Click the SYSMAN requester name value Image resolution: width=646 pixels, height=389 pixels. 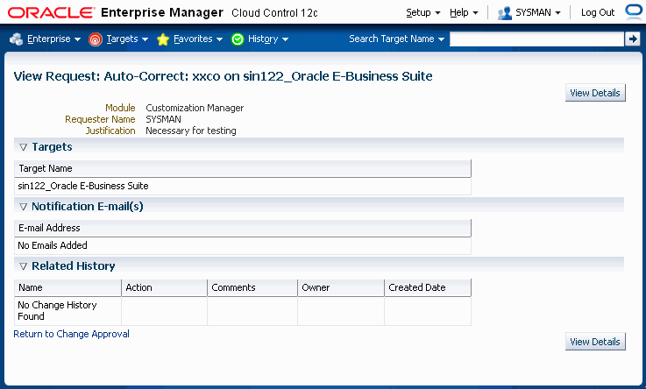pos(163,119)
